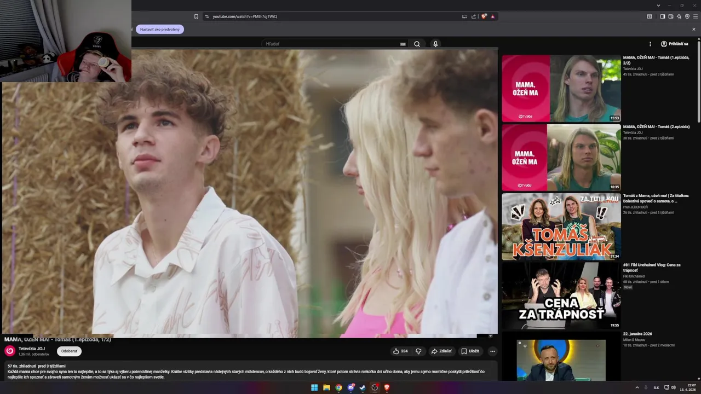
Task: Show hidden system tray icons chevron
Action: point(636,387)
